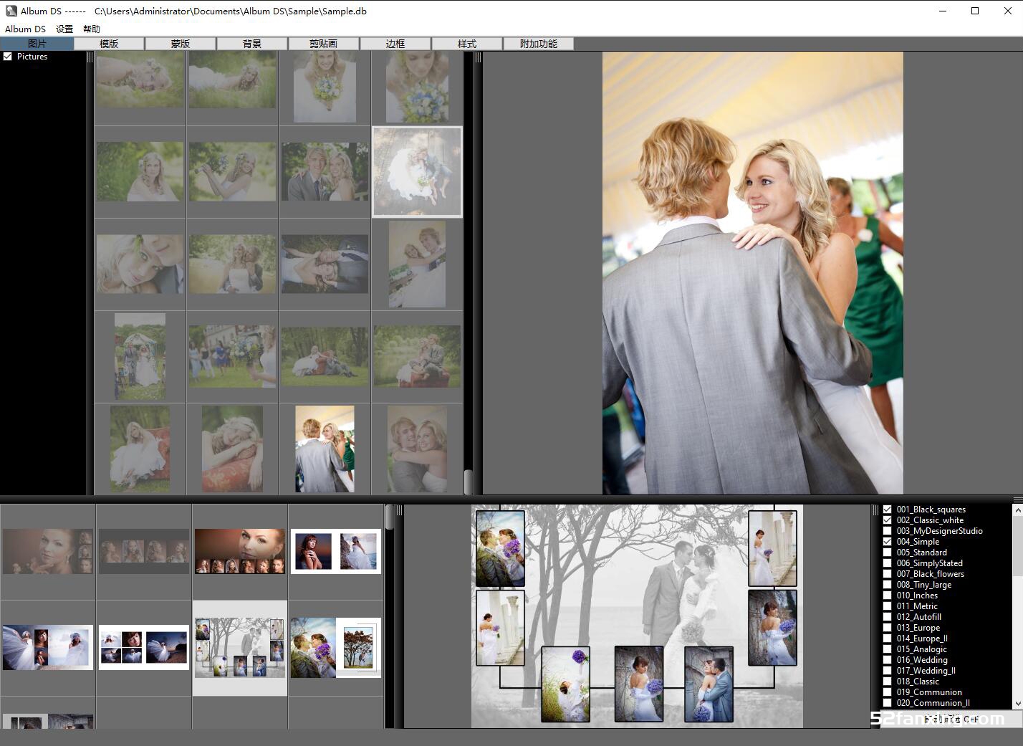The image size is (1023, 746).
Task: Switch to the 图片 tab
Action: 37,44
